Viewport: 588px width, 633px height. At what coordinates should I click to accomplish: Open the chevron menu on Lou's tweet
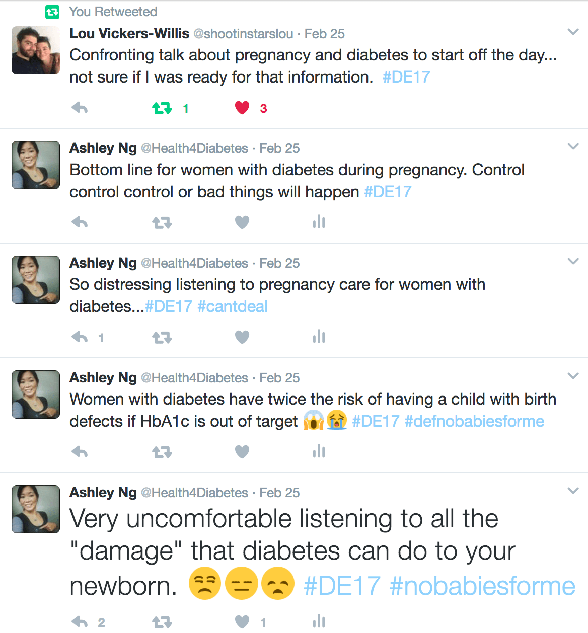point(573,32)
